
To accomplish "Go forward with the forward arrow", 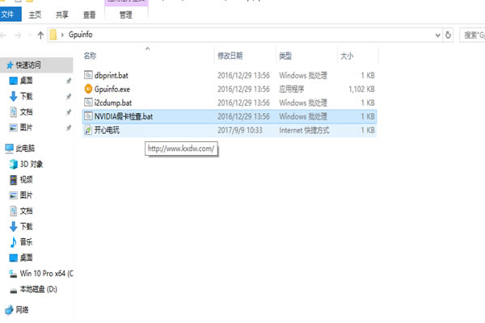I will click(18, 36).
